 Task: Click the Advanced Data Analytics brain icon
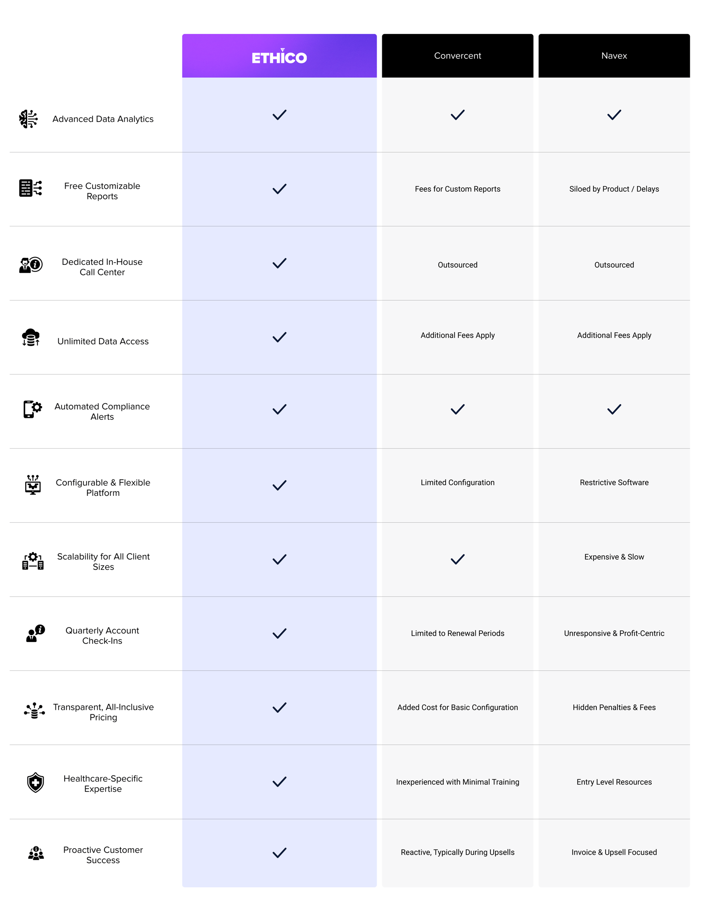click(28, 119)
